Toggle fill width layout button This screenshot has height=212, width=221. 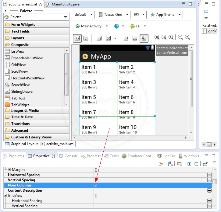(77, 38)
